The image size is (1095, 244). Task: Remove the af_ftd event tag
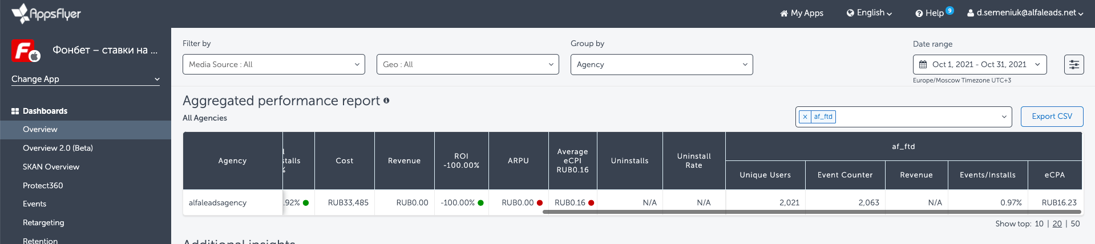tap(805, 117)
